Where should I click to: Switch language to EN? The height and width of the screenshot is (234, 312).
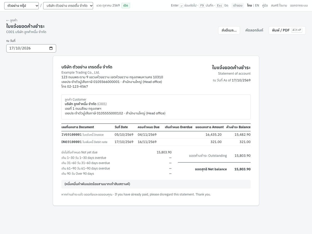(x=257, y=5)
